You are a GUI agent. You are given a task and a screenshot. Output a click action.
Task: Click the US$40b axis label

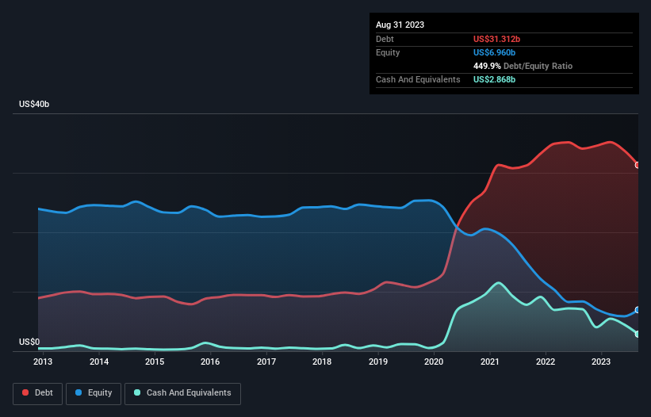[34, 104]
